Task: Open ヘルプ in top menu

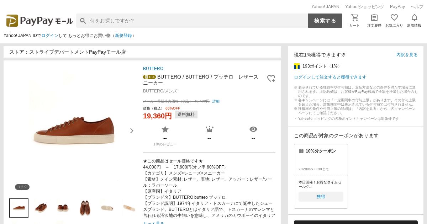Action: pyautogui.click(x=417, y=7)
